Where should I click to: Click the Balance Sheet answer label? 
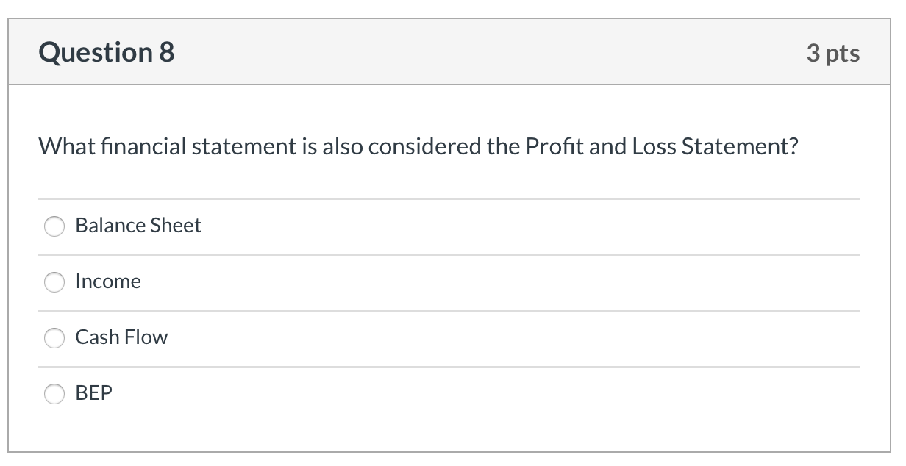(138, 226)
